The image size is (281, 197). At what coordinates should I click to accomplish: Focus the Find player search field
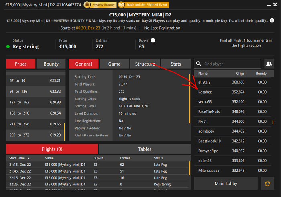(227, 64)
